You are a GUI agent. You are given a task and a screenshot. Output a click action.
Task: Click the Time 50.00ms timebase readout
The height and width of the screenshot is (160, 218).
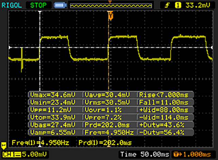point(145,155)
